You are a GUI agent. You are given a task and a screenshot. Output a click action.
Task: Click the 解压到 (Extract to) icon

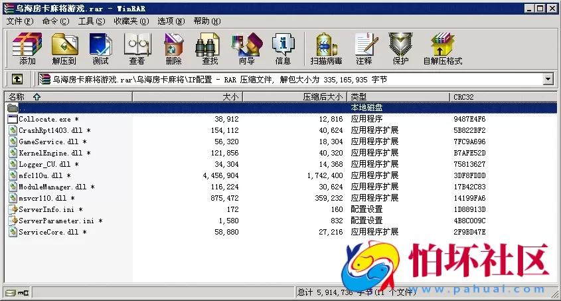coord(64,49)
